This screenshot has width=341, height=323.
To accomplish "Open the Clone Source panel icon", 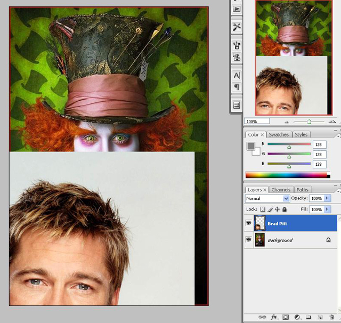I will (x=237, y=58).
